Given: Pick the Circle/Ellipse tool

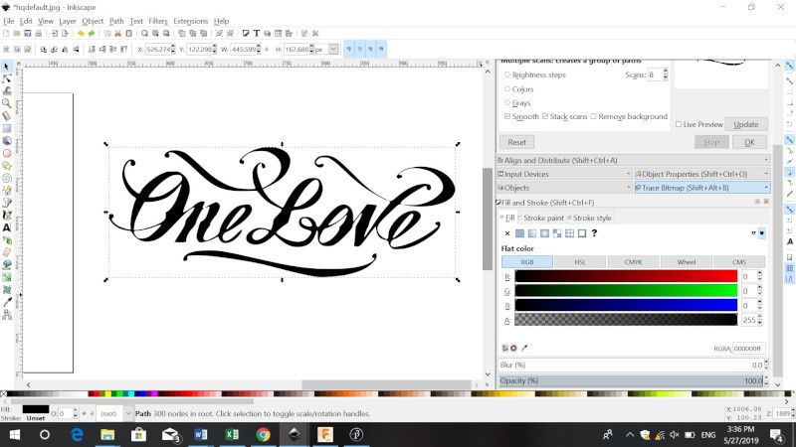Looking at the screenshot, I should tap(7, 153).
